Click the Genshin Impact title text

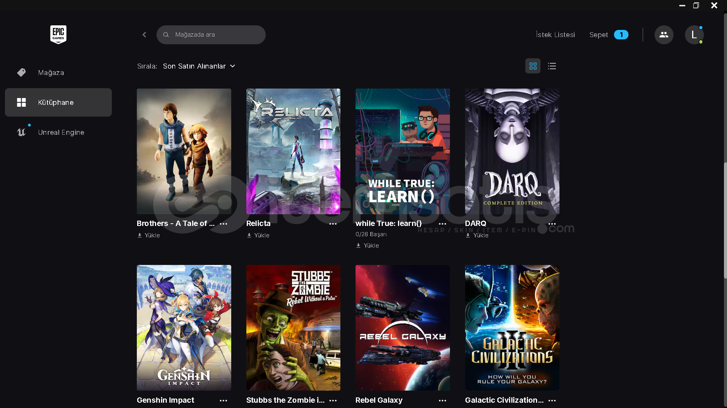coord(165,400)
